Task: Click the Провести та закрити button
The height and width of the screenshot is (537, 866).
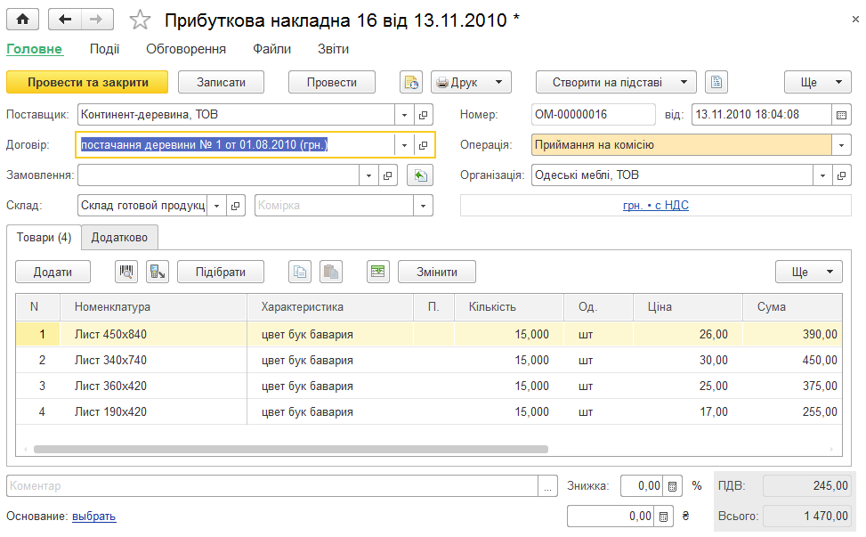Action: click(x=88, y=82)
